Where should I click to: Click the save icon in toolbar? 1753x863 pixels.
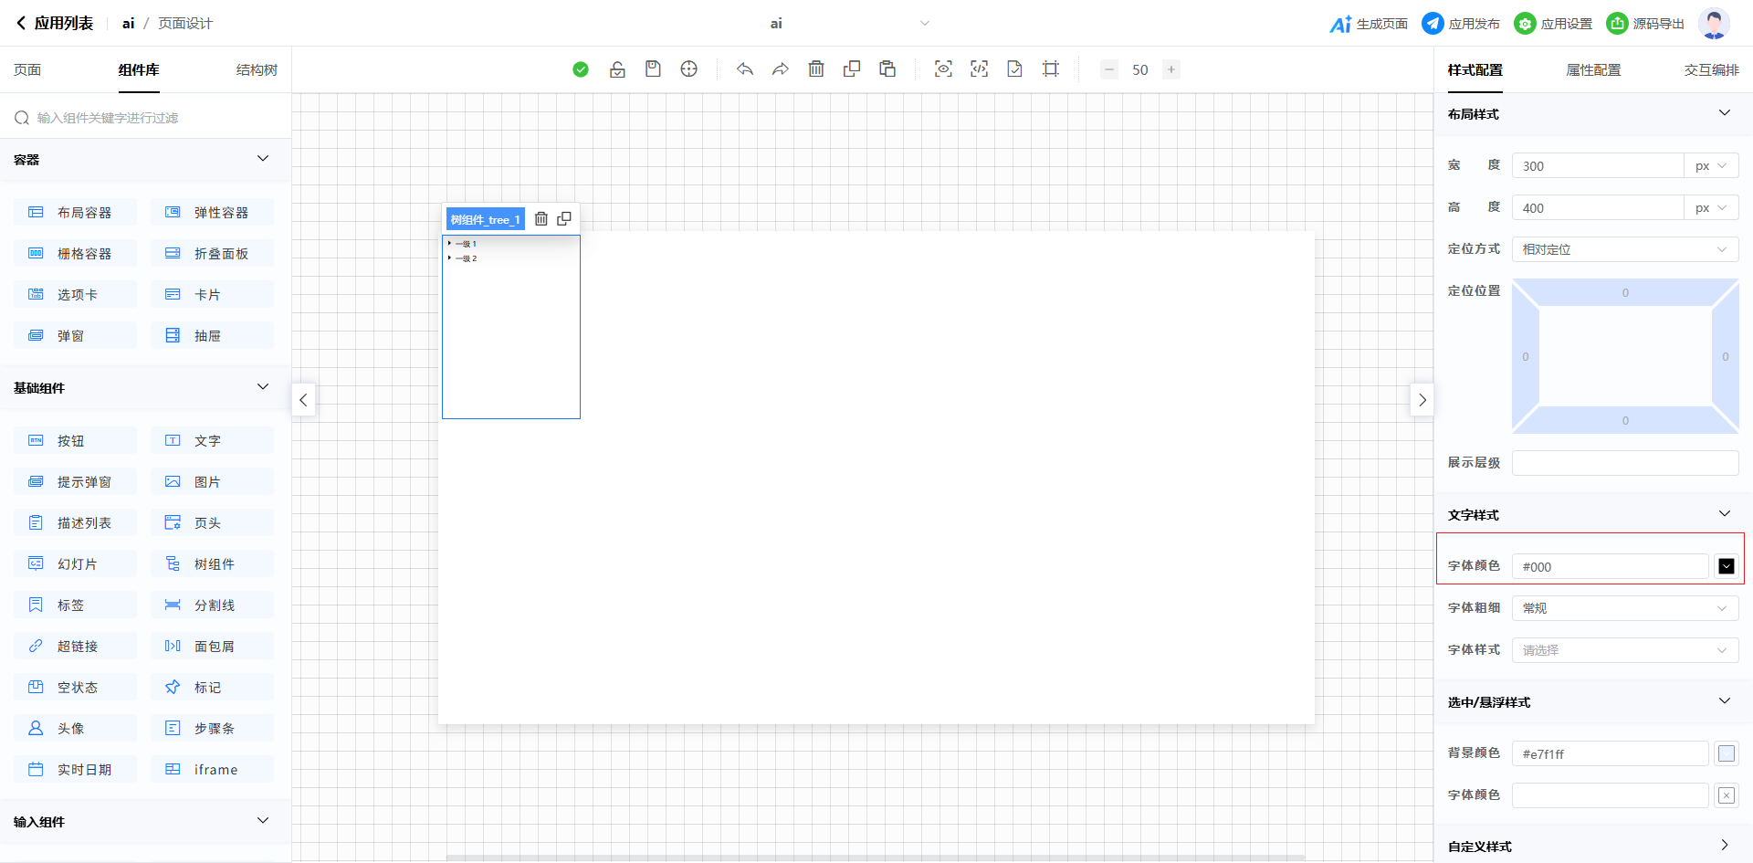[653, 69]
